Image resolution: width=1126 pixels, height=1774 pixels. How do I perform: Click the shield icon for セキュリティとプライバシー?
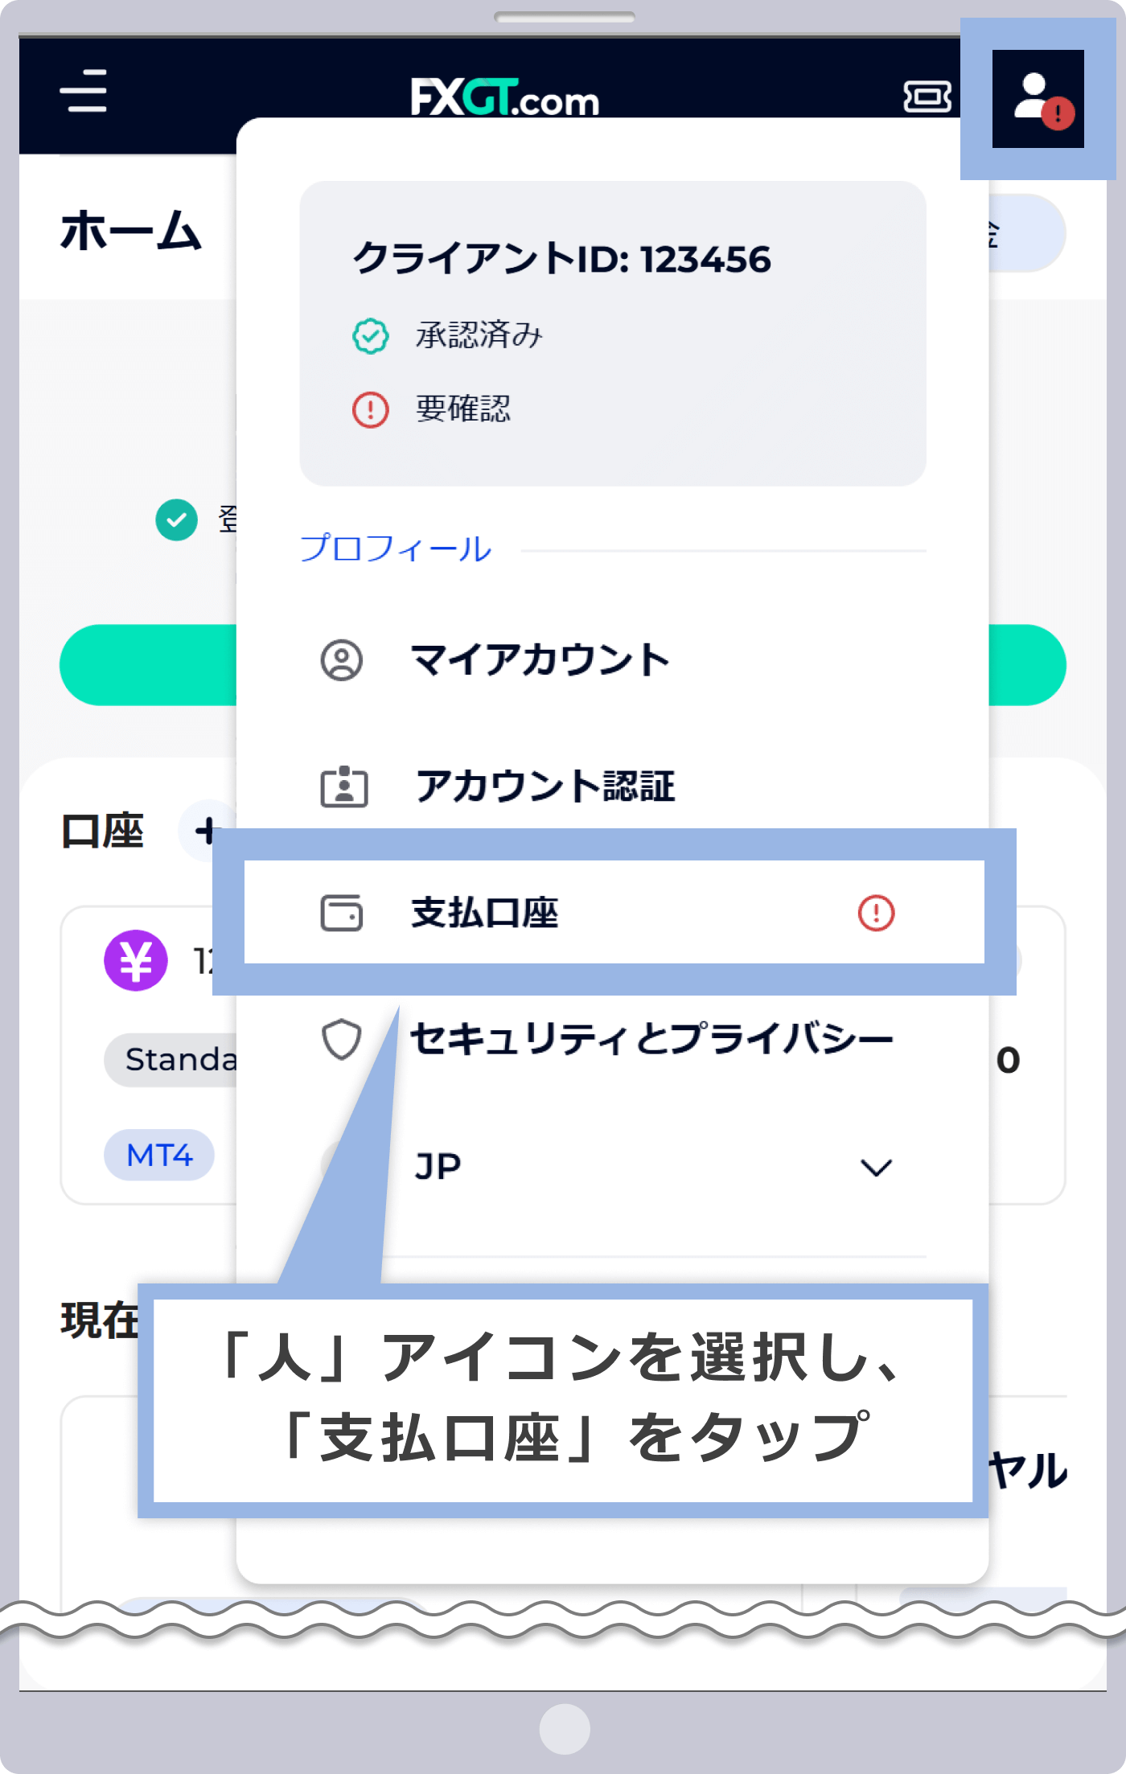[x=341, y=1038]
